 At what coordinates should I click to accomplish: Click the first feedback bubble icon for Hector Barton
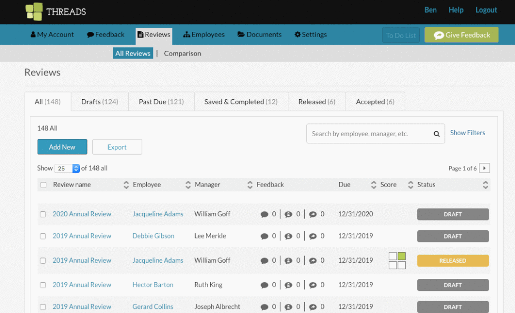[x=264, y=285]
